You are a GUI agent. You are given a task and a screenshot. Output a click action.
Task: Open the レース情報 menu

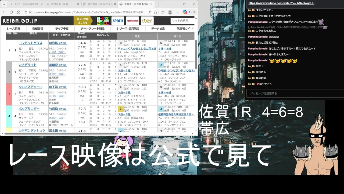click(14, 29)
